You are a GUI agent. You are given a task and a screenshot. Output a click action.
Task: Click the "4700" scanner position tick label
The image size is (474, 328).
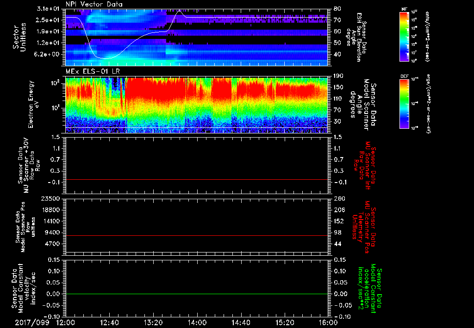(52, 244)
